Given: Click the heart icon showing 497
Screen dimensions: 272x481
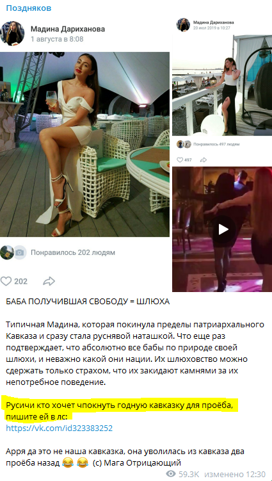Looking at the screenshot, I should tap(180, 160).
